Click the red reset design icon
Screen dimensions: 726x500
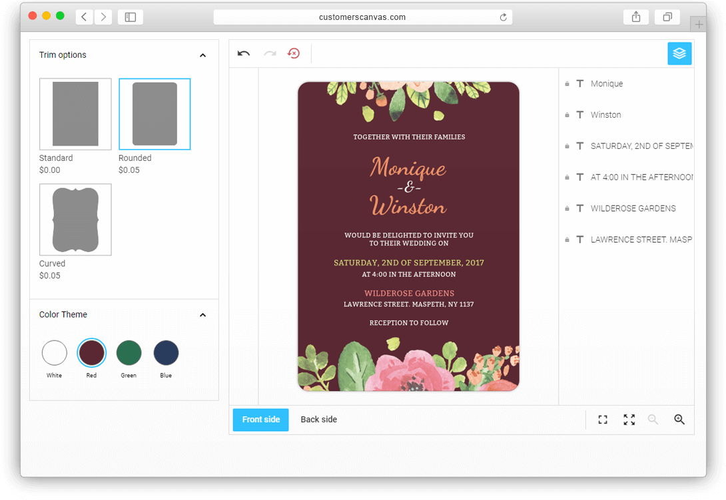[294, 54]
